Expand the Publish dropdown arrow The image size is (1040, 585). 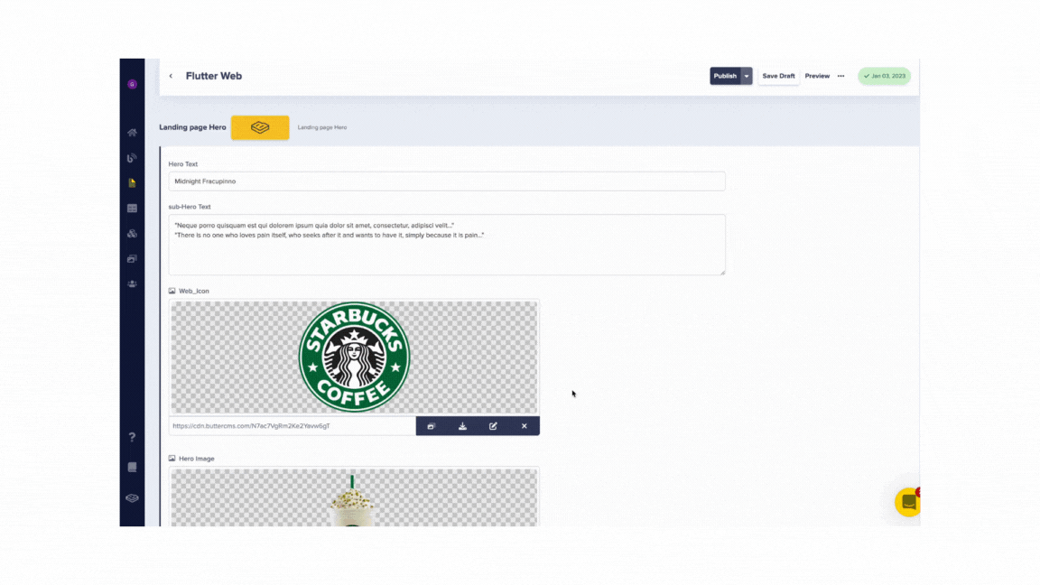coord(747,76)
